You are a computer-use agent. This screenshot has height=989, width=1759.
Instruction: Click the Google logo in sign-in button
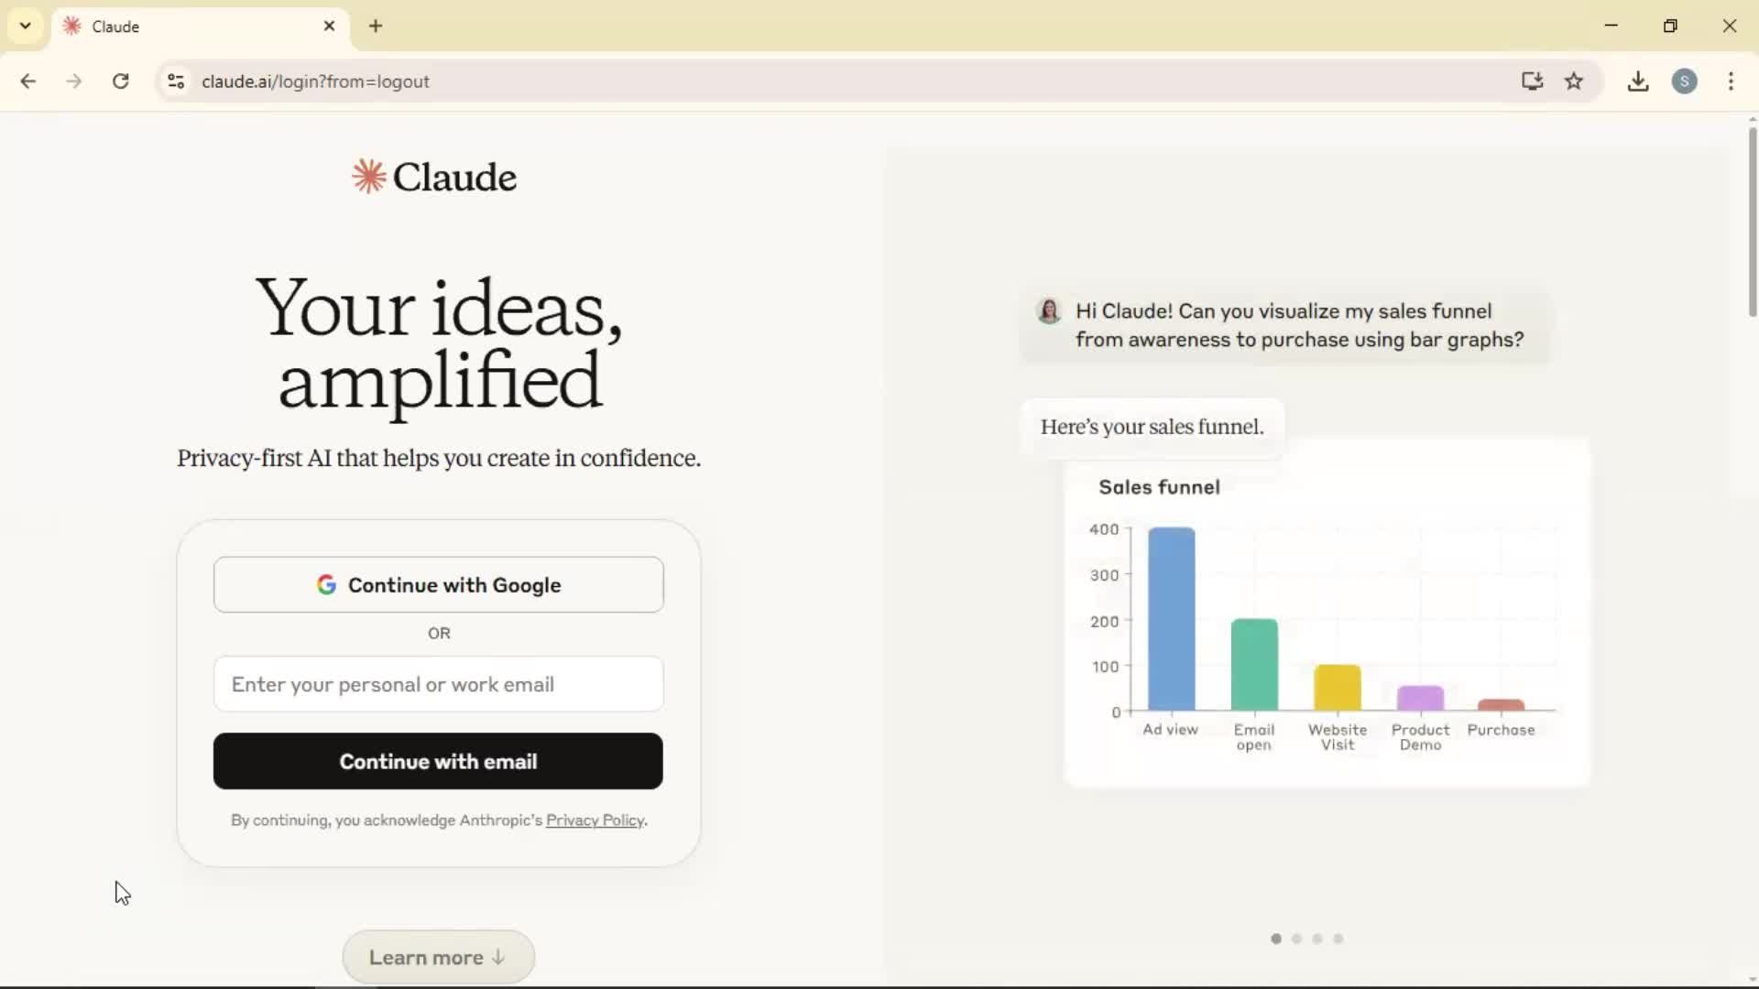tap(326, 584)
